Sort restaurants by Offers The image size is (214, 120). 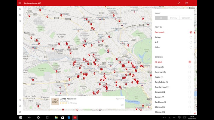(x=174, y=47)
